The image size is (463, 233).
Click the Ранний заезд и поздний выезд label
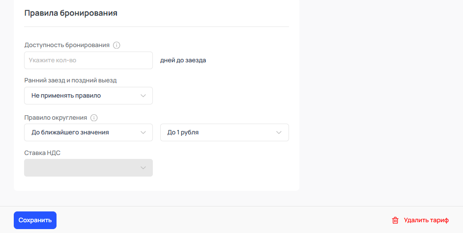(70, 80)
